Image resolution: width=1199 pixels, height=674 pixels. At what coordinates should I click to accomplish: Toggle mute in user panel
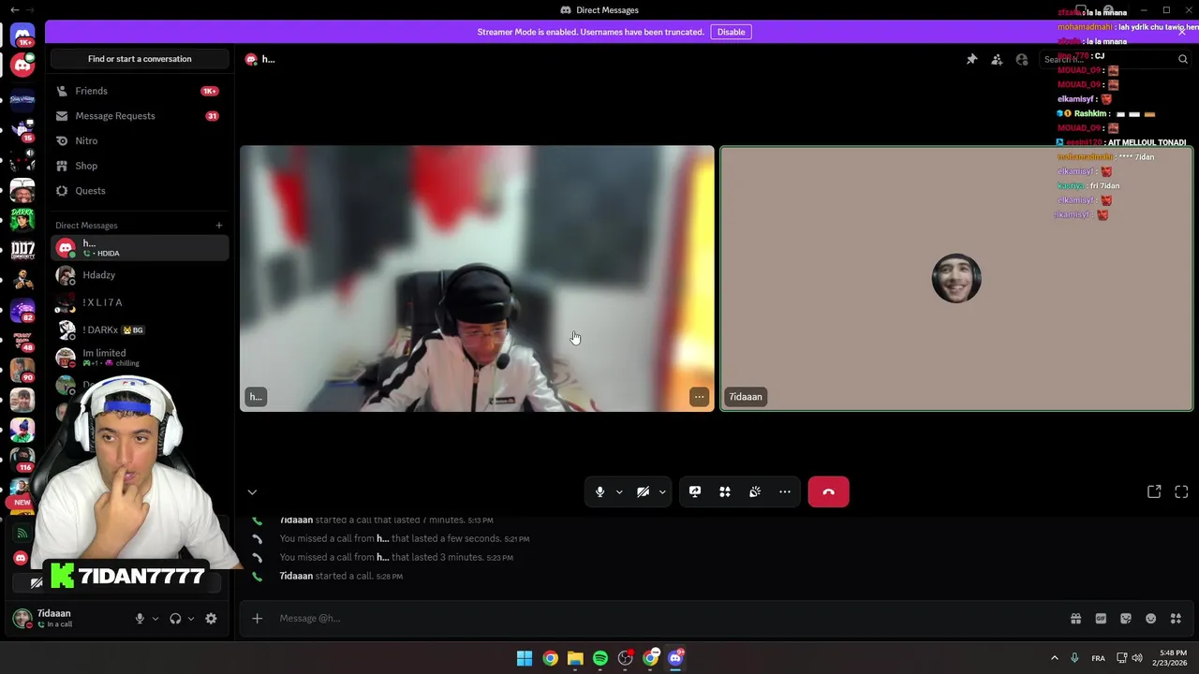140,618
